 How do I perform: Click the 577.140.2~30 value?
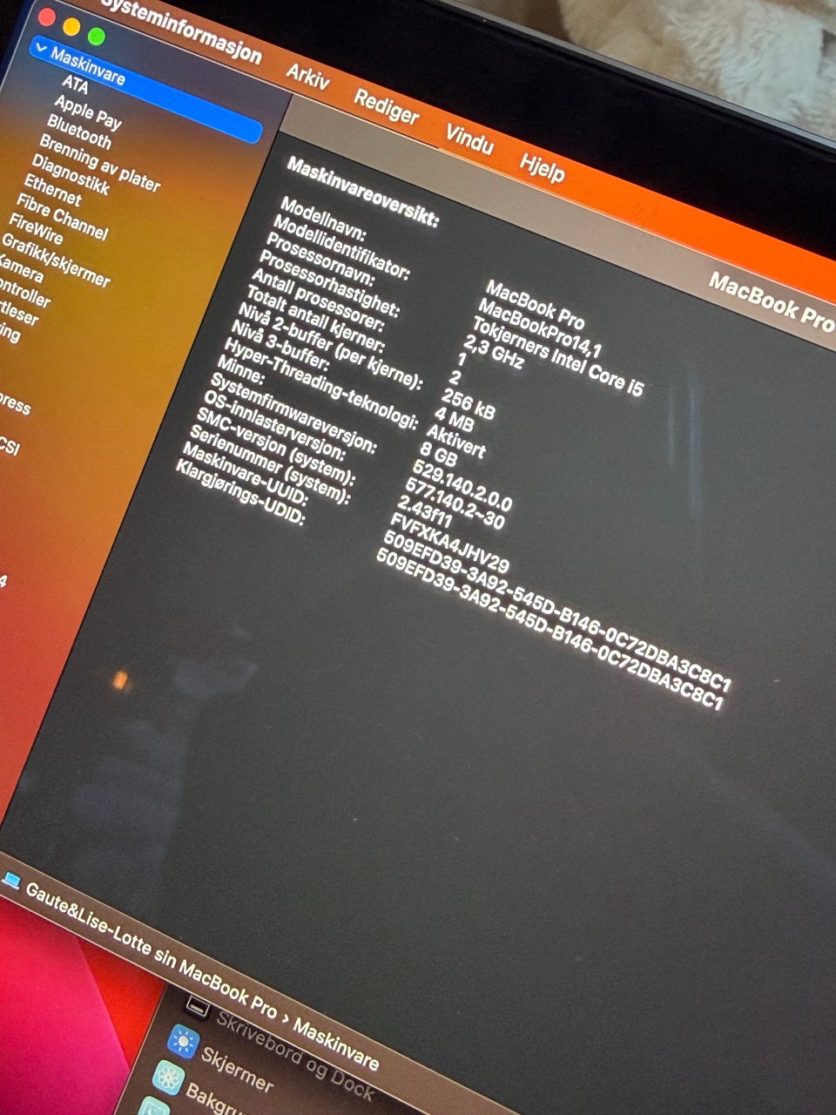click(455, 504)
